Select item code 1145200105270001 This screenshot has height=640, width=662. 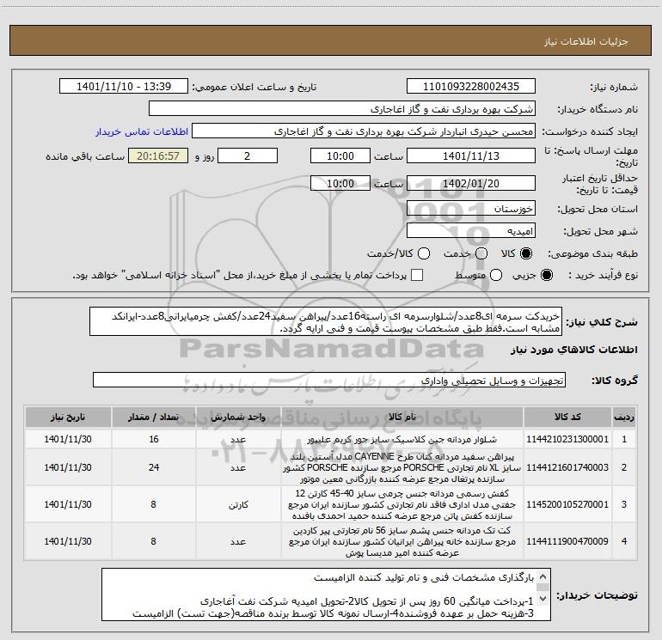(x=567, y=504)
